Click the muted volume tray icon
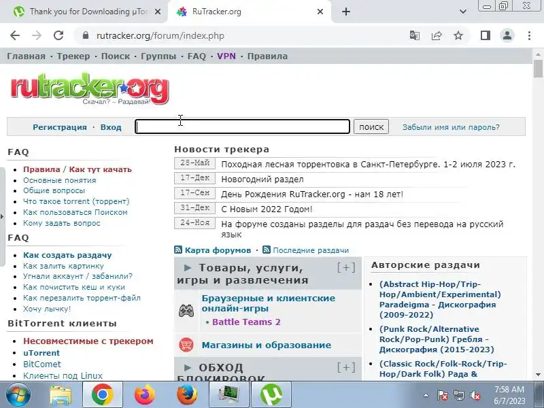Viewport: 544px width, 408px height. [475, 395]
